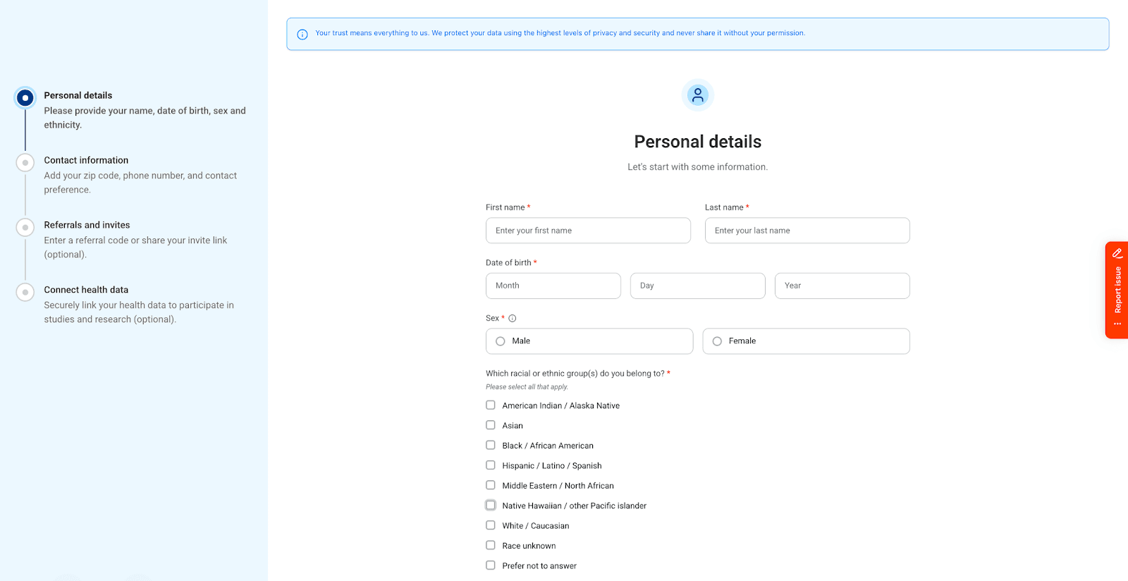The image size is (1128, 581).
Task: Select the Female radio button
Action: click(x=716, y=341)
